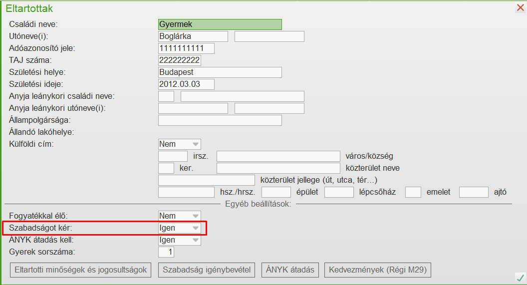Expand the Szabadságot kér dropdown

(180, 228)
